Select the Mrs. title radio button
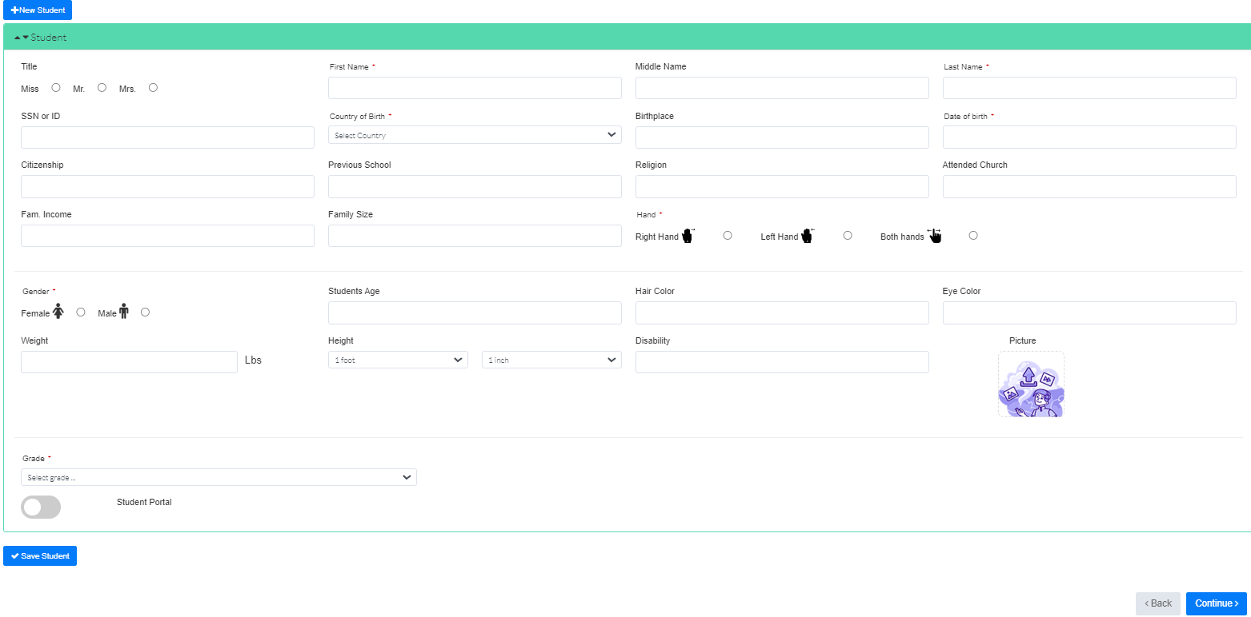The height and width of the screenshot is (617, 1251). coord(153,88)
